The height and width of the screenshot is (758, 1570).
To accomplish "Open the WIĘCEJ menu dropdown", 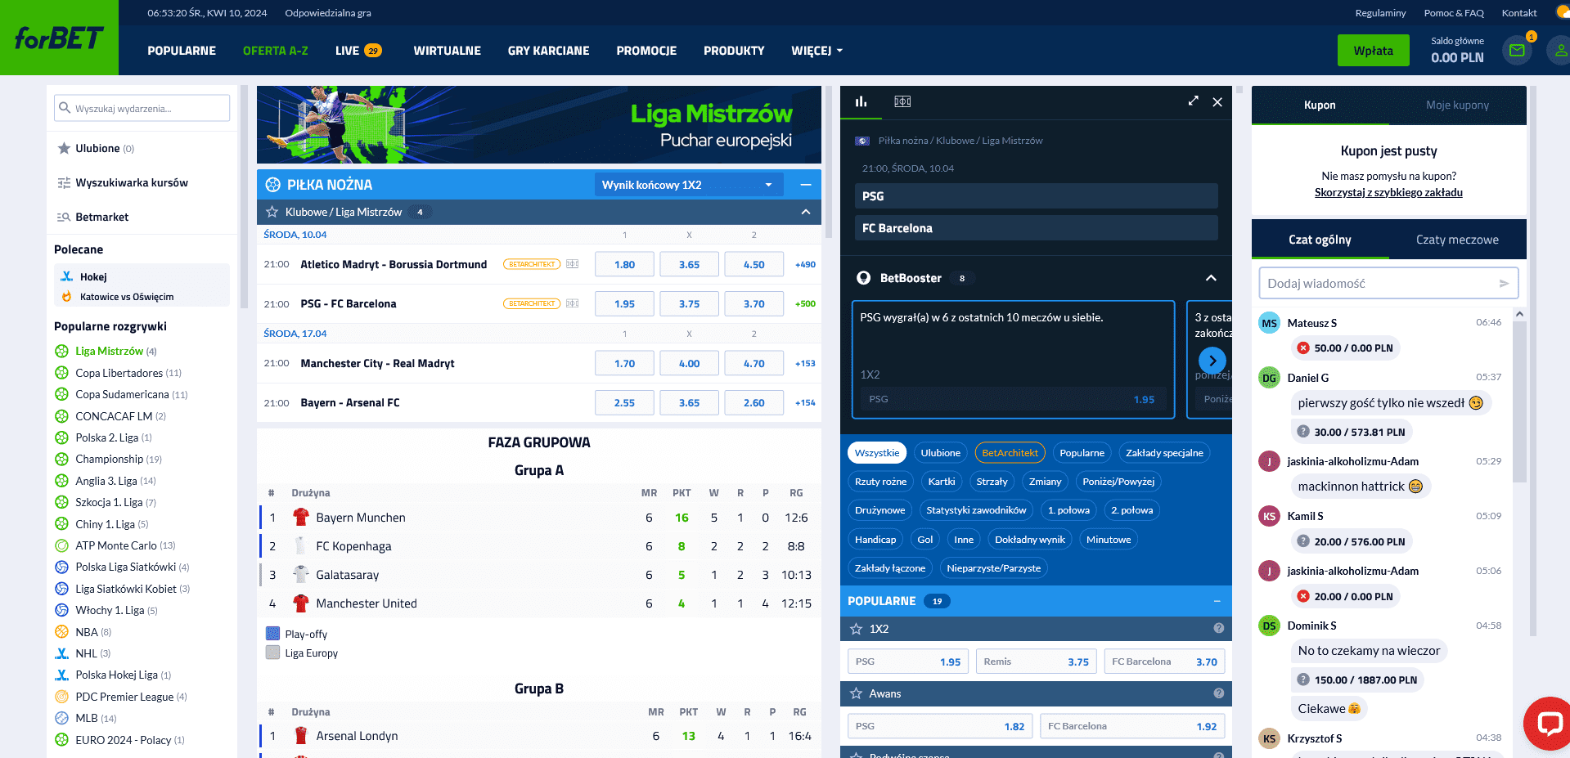I will coord(816,51).
